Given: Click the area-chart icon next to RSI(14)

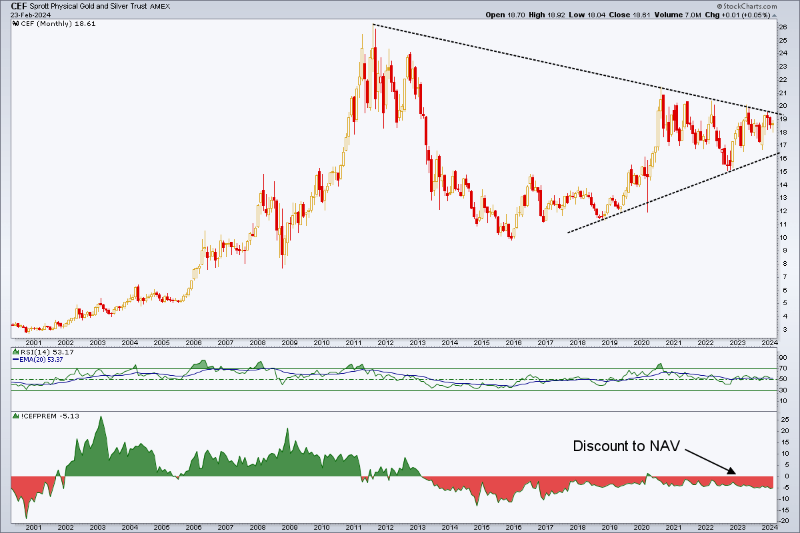Looking at the screenshot, I should (17, 352).
